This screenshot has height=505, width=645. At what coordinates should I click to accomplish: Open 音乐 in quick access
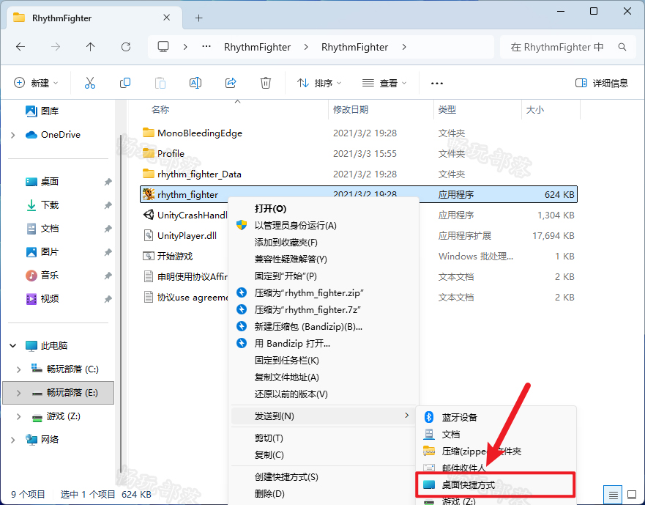pyautogui.click(x=42, y=275)
